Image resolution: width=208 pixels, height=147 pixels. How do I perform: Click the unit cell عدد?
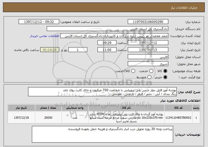pyautogui.click(x=75, y=118)
